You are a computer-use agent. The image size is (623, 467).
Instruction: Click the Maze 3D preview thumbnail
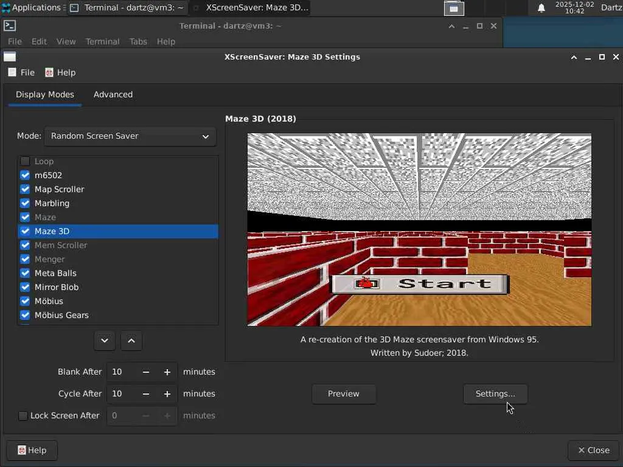point(419,229)
